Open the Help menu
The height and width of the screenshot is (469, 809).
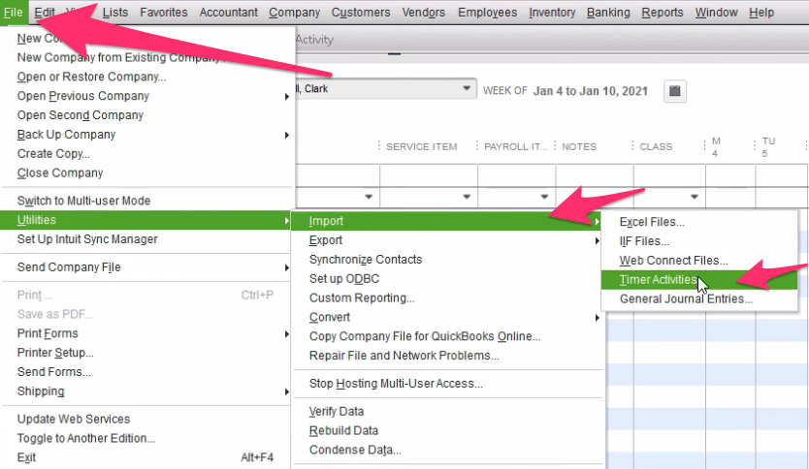point(761,13)
